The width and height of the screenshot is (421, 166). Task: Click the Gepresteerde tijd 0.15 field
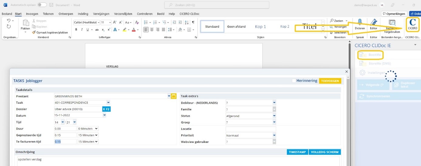(x=65, y=135)
